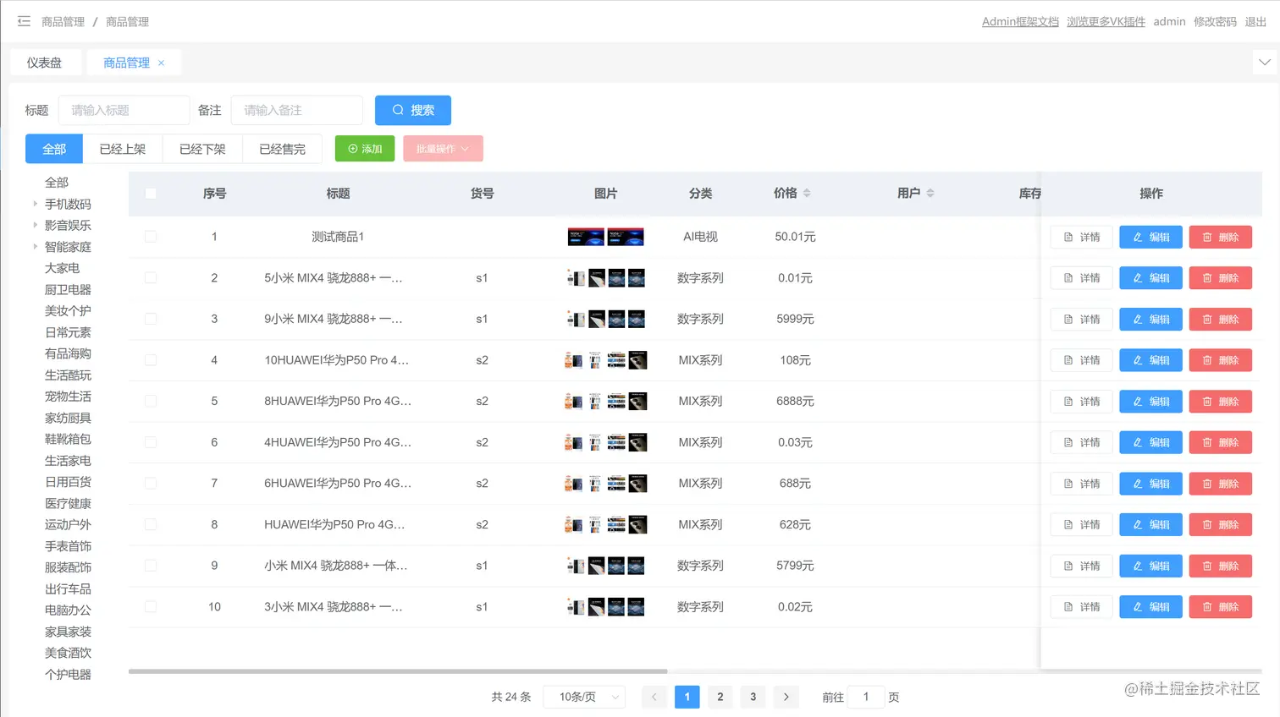The height and width of the screenshot is (717, 1280).
Task: Open the tabs dropdown chevron at far right
Action: 1264,62
